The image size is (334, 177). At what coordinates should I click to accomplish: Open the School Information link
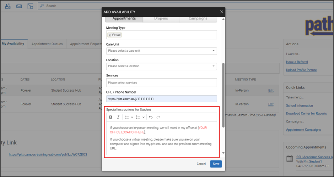(x=300, y=105)
